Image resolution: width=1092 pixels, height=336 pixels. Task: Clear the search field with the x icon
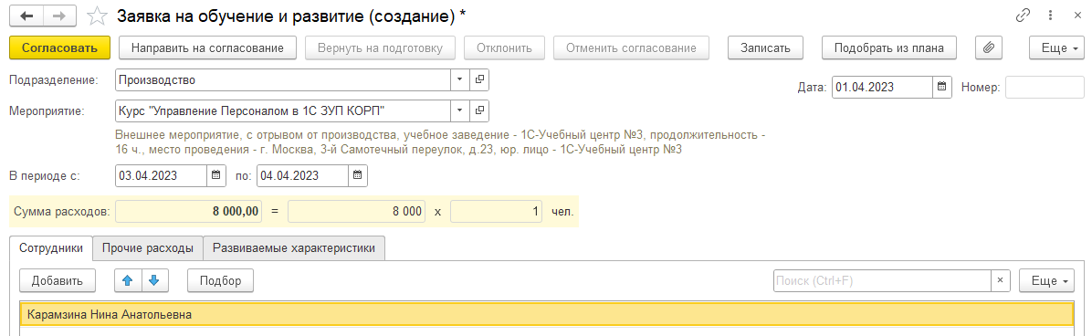pos(1000,280)
